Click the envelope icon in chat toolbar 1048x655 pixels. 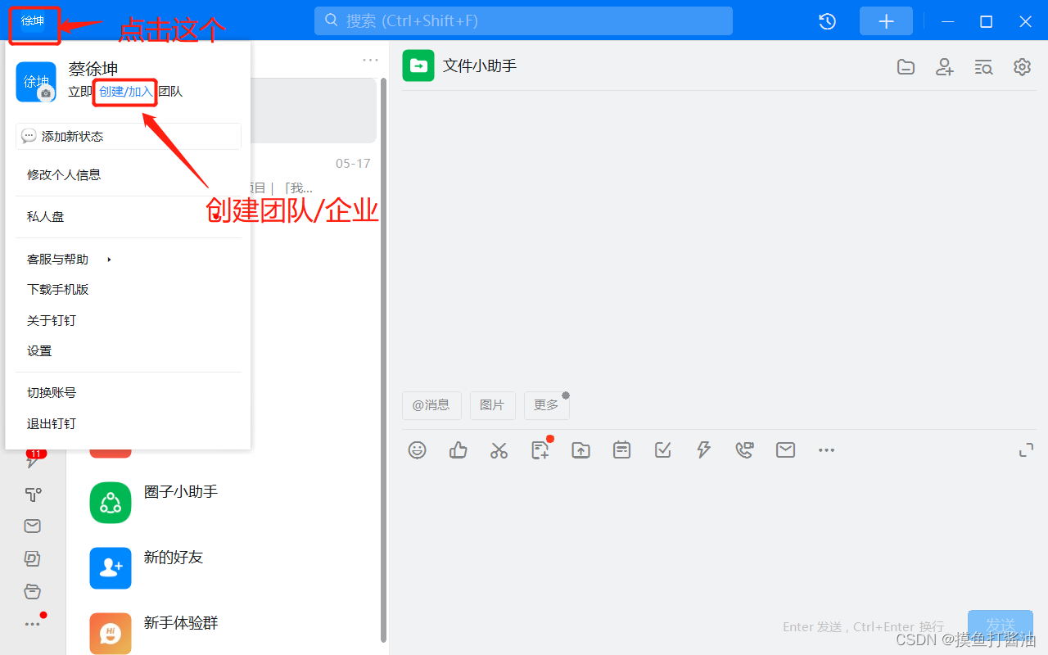(x=786, y=449)
